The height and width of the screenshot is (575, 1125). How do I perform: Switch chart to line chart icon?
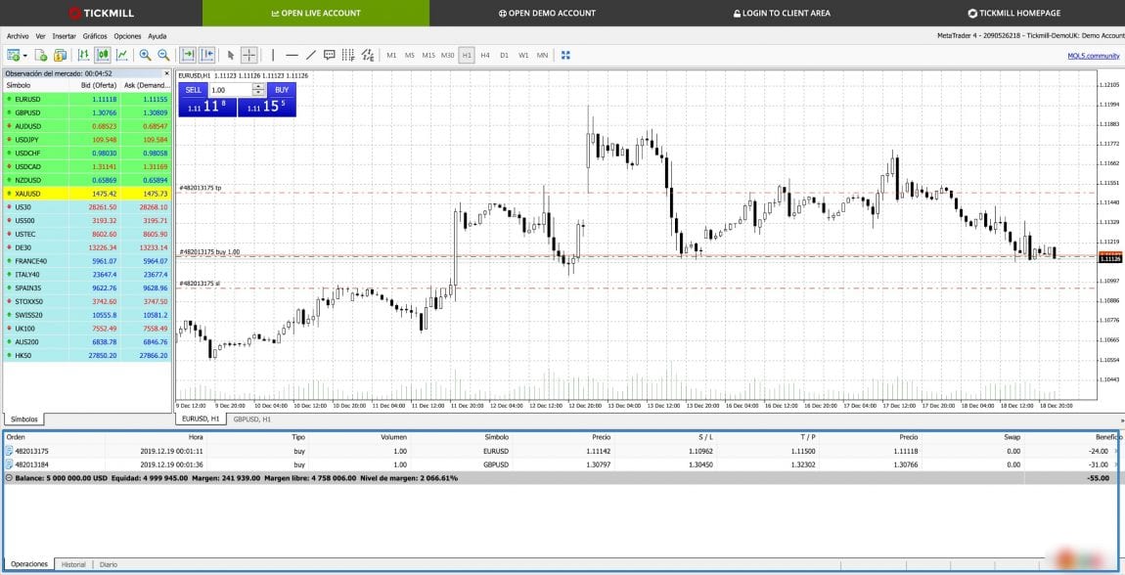(122, 55)
